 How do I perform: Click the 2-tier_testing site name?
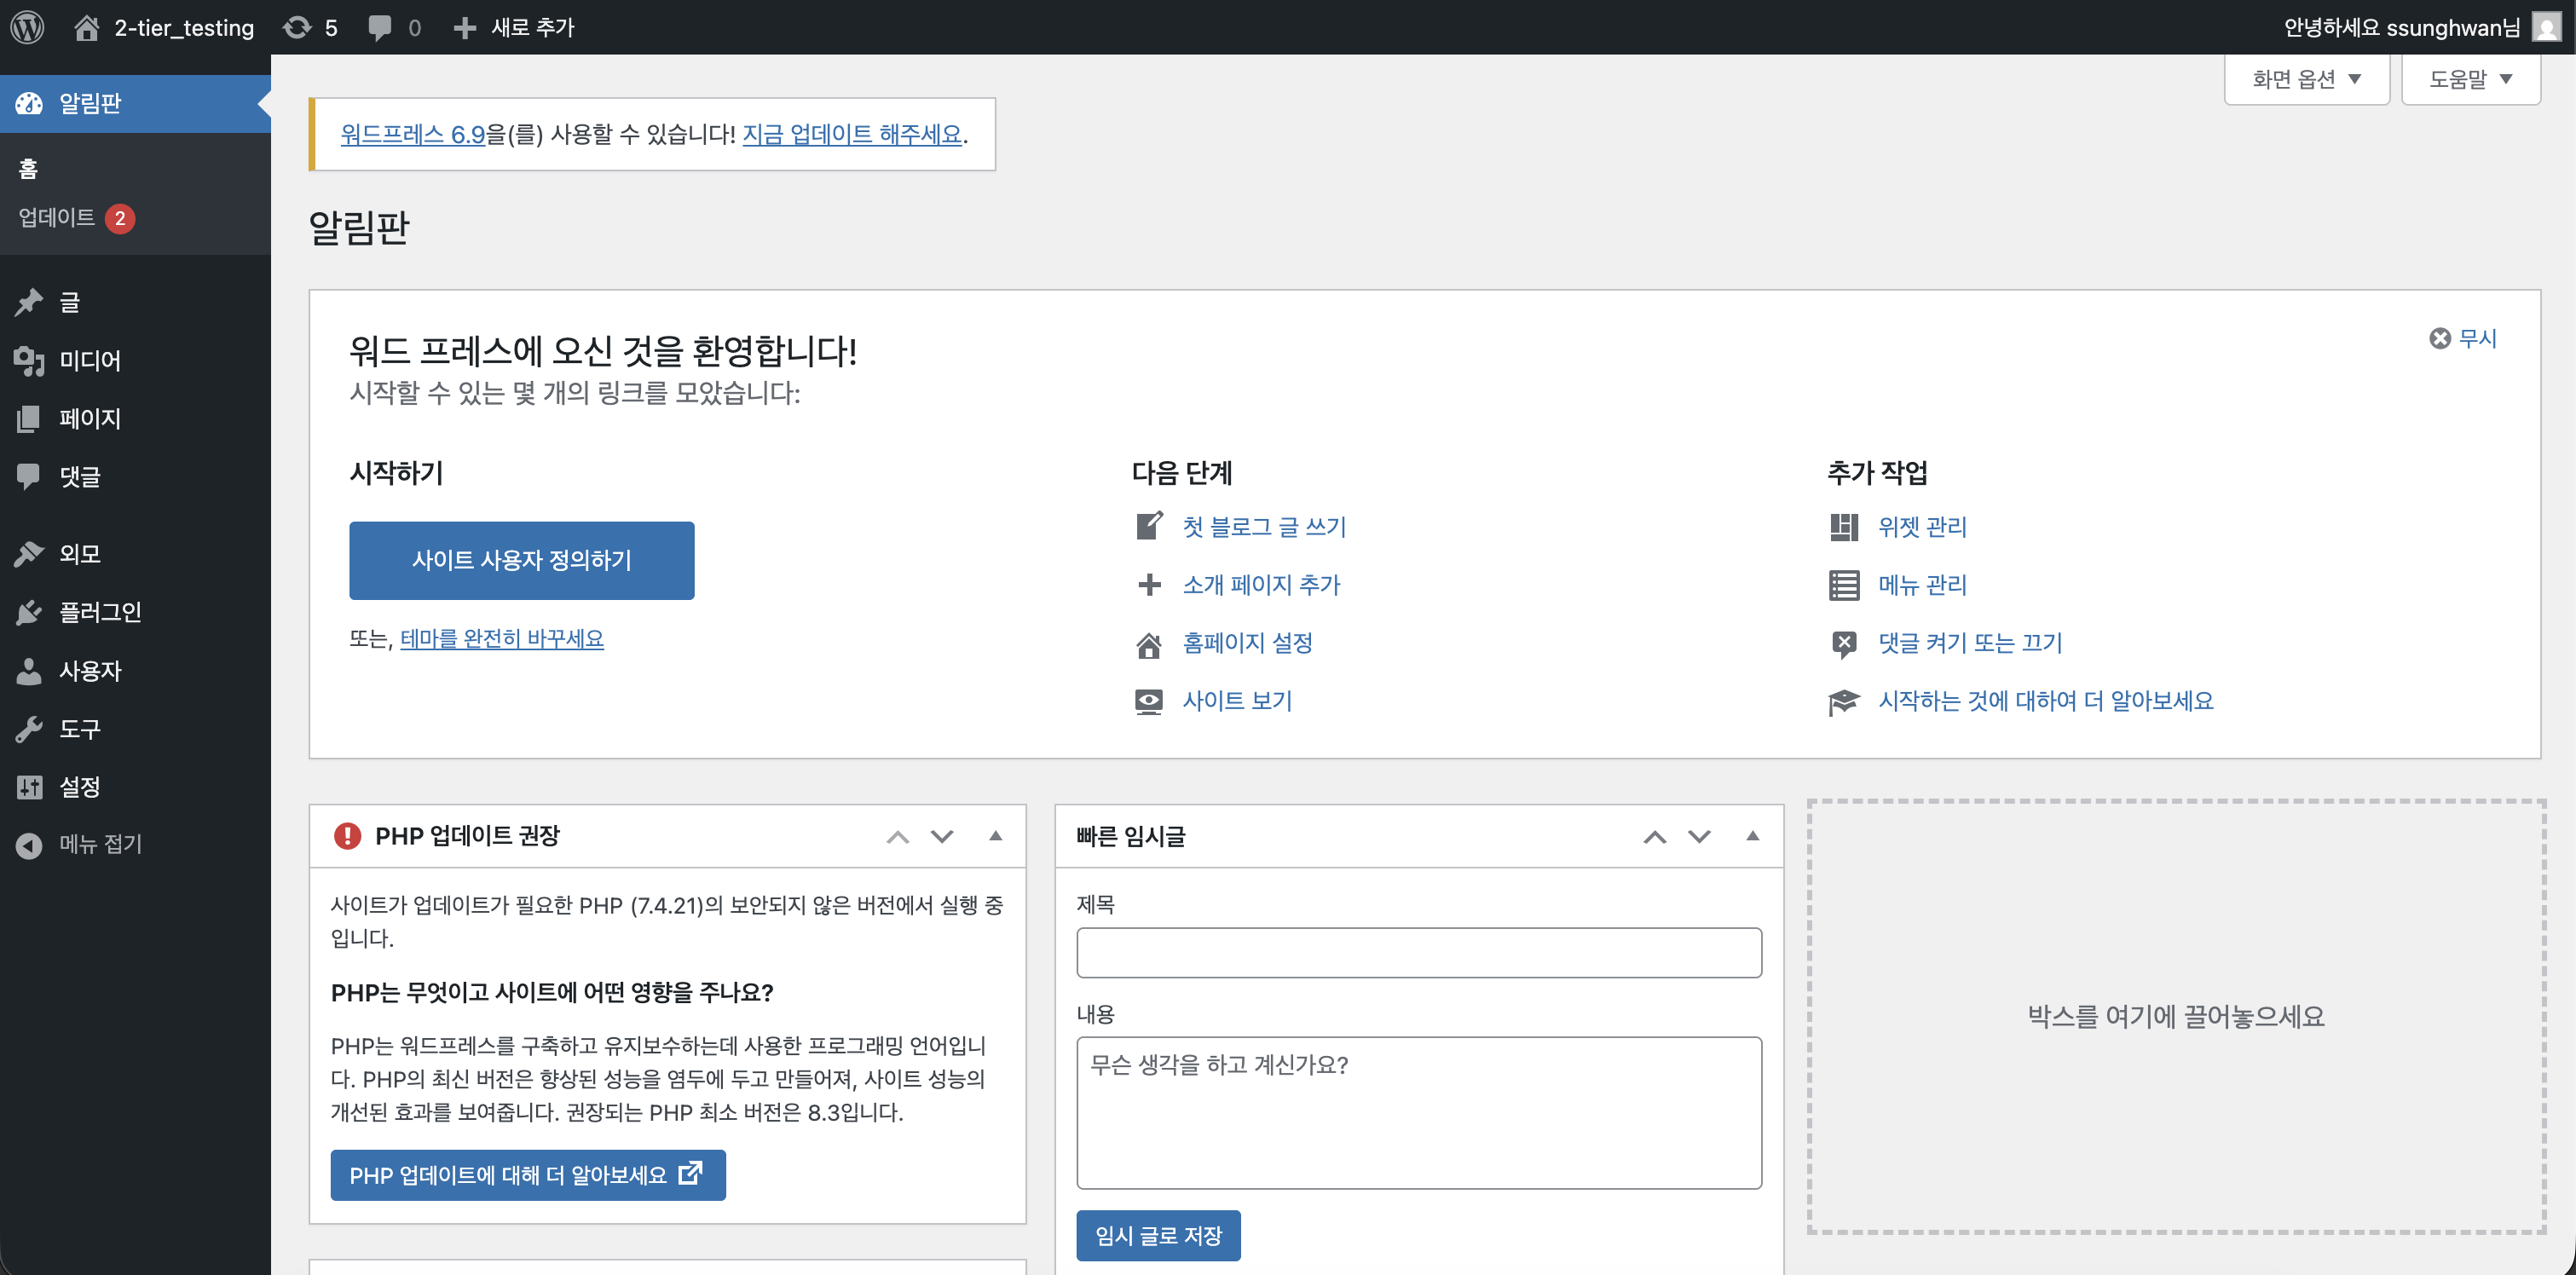tap(184, 27)
